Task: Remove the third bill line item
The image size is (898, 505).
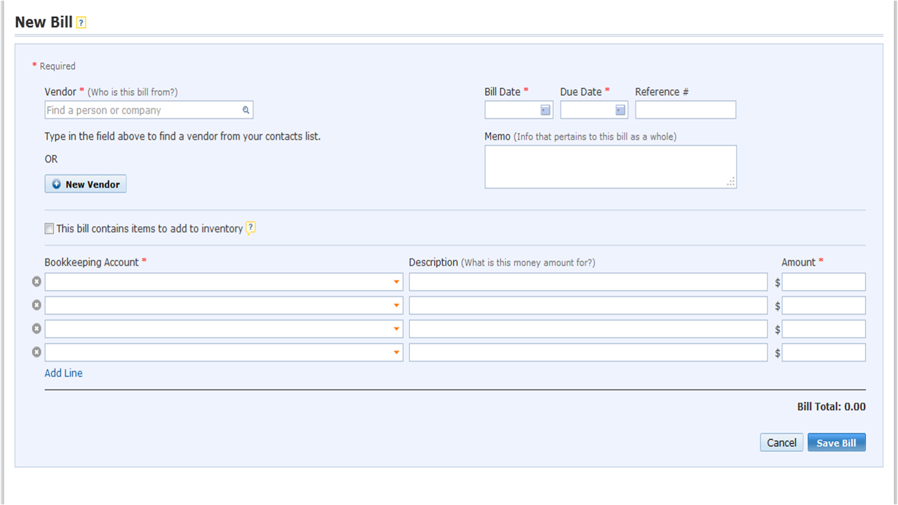Action: click(x=36, y=328)
